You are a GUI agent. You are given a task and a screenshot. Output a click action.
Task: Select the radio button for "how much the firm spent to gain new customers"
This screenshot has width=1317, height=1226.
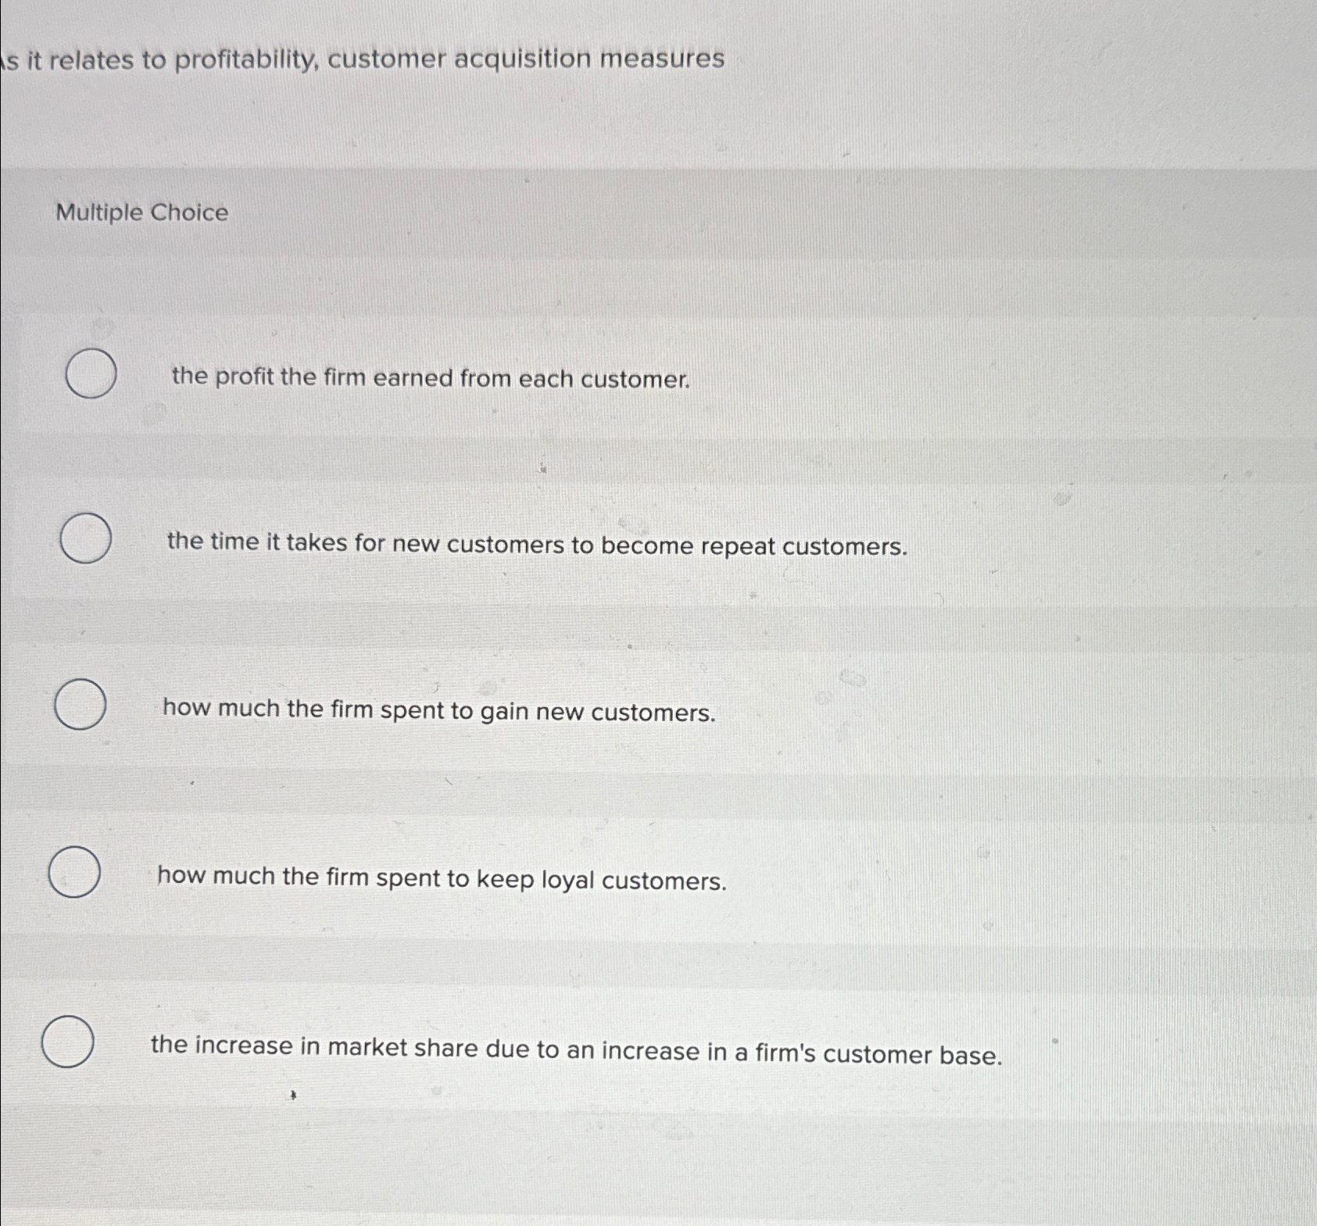pos(81,704)
